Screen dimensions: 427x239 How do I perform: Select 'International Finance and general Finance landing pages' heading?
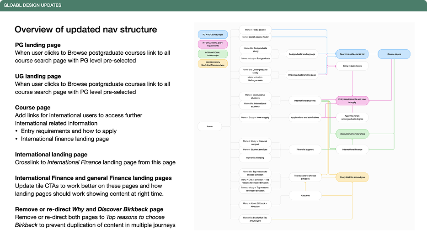pos(93,178)
